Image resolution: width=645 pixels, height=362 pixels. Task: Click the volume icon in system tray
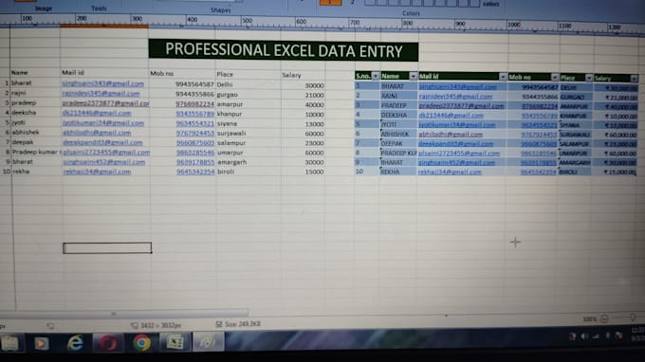(583, 336)
